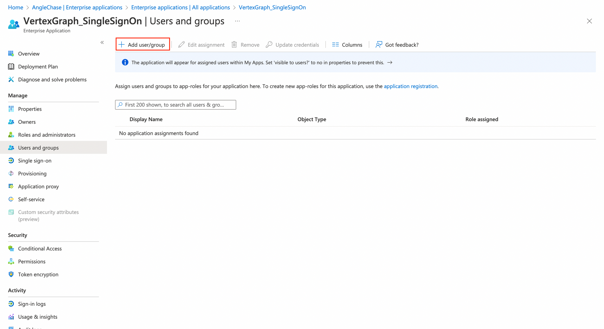Collapse the sidebar with the double chevron
The image size is (604, 329).
click(102, 43)
